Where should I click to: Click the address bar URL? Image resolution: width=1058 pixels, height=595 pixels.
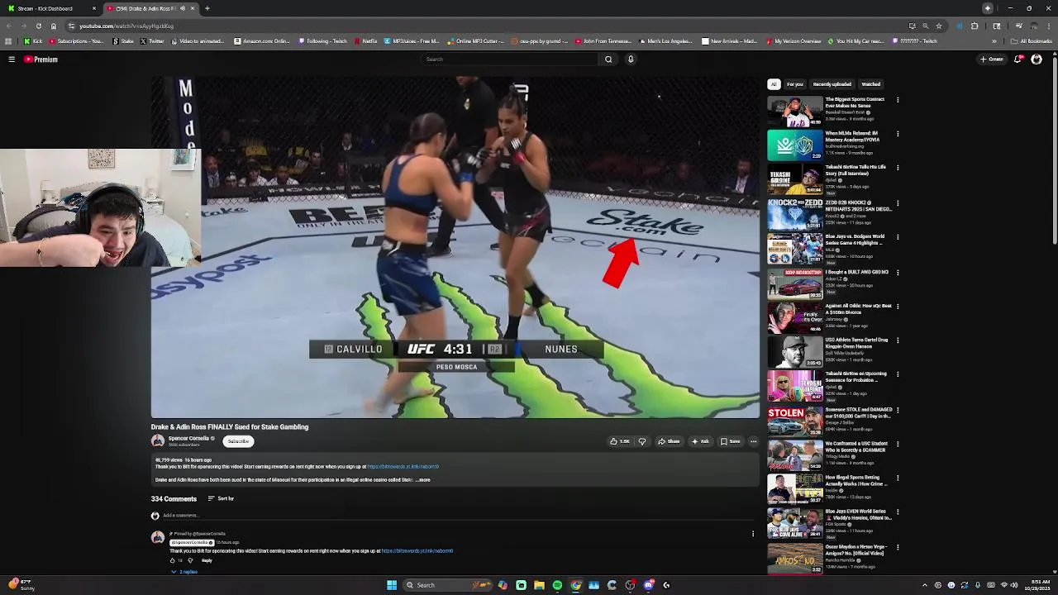[x=126, y=26]
